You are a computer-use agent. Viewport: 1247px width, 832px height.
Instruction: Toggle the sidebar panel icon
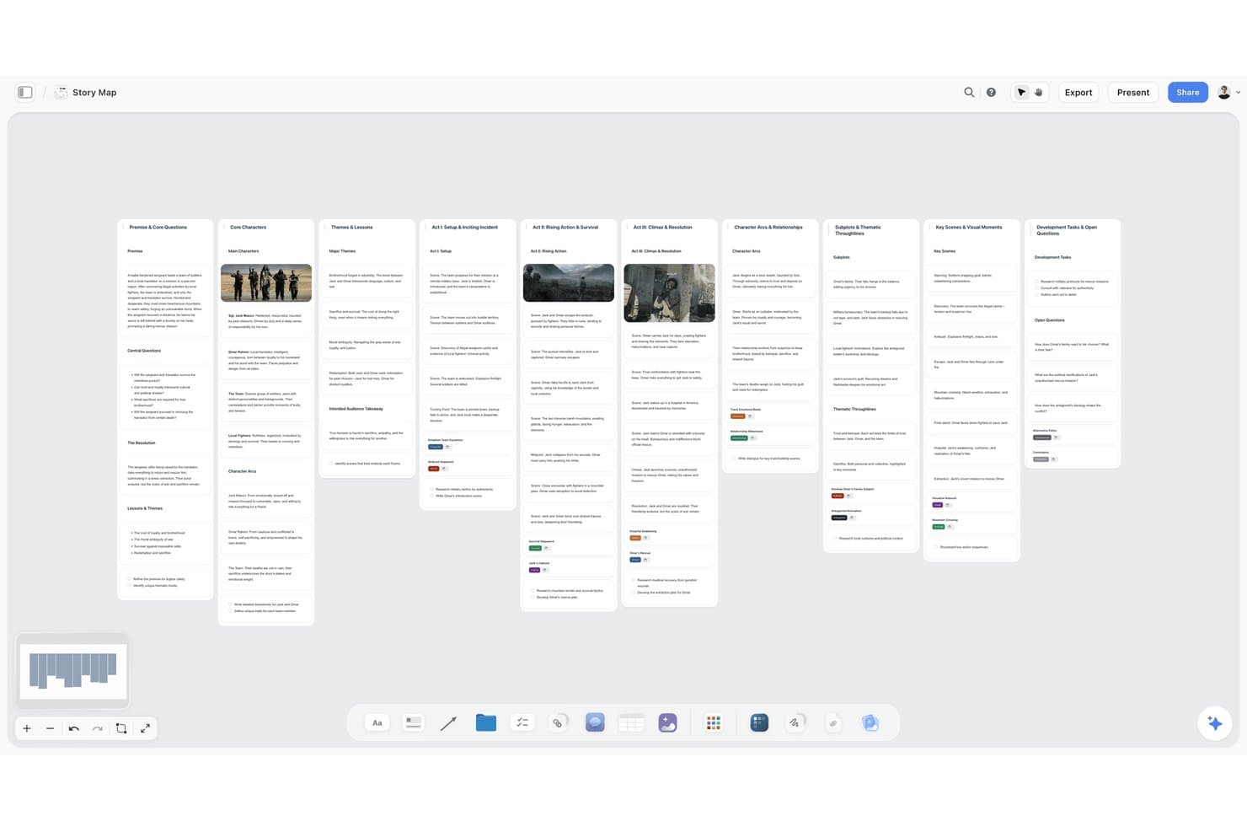click(x=25, y=93)
